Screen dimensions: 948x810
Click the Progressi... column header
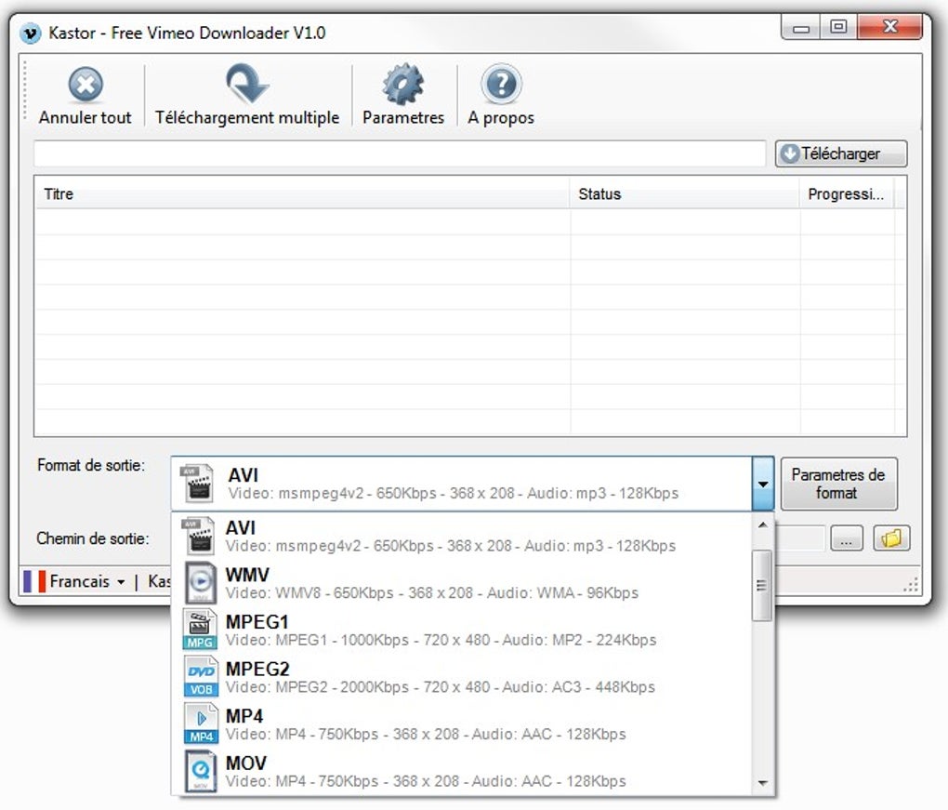[x=847, y=194]
